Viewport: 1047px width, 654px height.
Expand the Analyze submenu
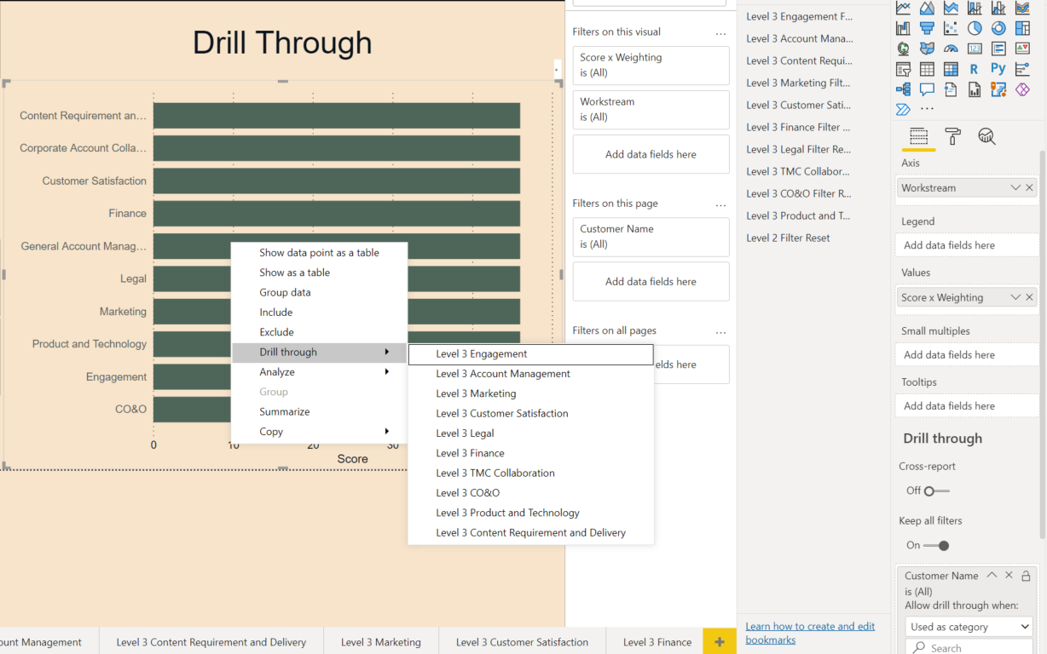[319, 372]
